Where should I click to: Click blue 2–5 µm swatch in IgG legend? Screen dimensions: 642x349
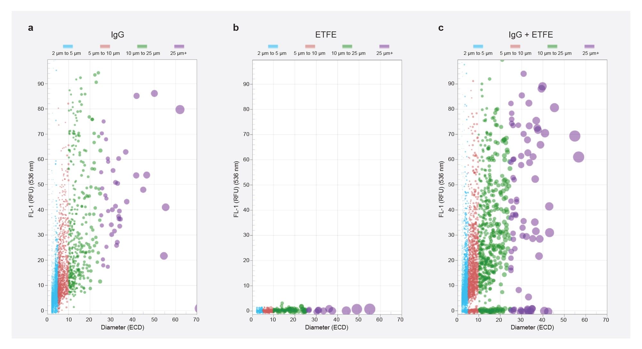pos(68,47)
